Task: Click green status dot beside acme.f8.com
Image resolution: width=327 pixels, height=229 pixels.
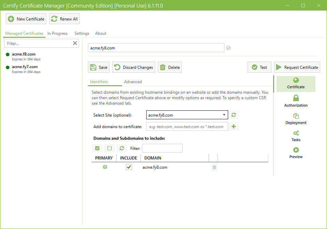Action: tap(8, 55)
